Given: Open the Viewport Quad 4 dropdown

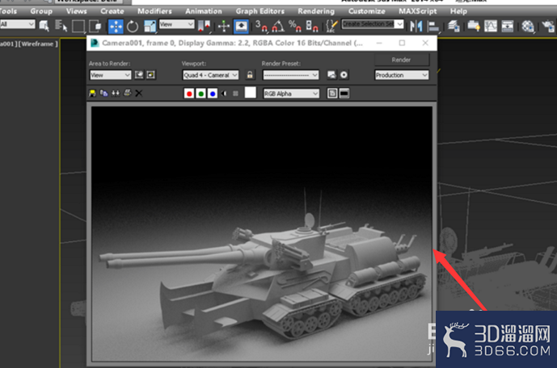Looking at the screenshot, I should coord(210,75).
